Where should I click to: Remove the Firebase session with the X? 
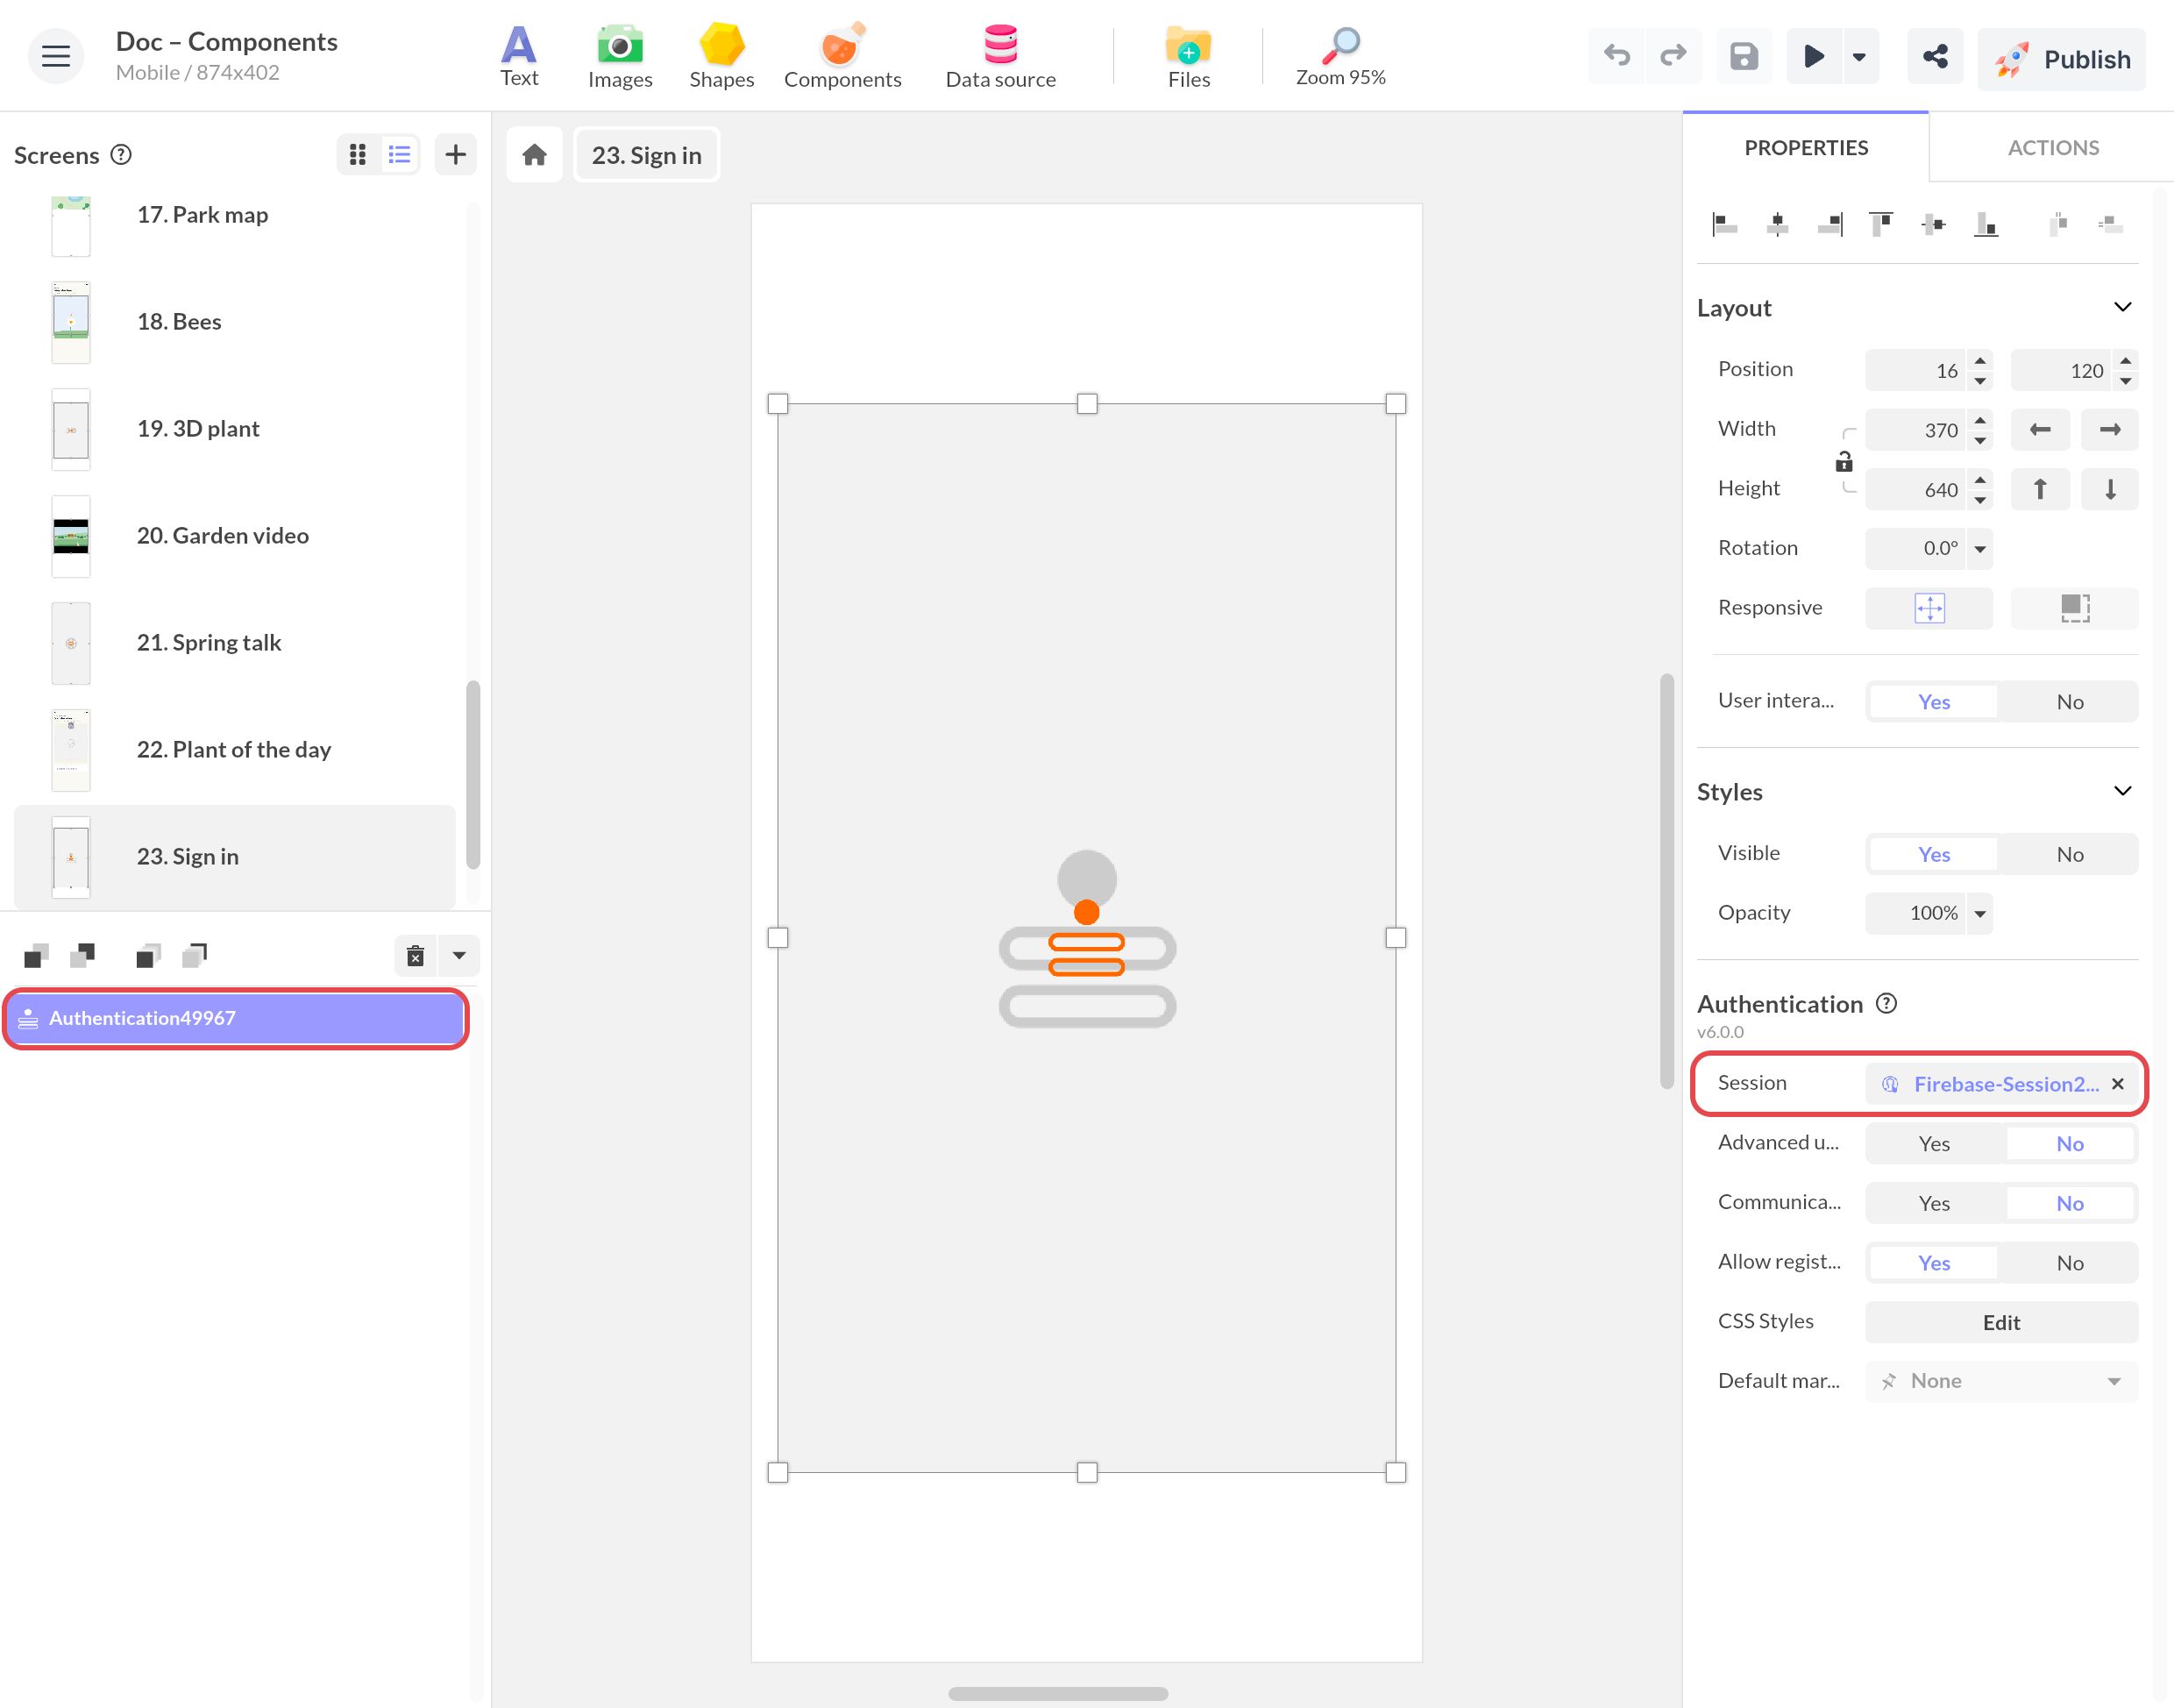coord(2117,1084)
